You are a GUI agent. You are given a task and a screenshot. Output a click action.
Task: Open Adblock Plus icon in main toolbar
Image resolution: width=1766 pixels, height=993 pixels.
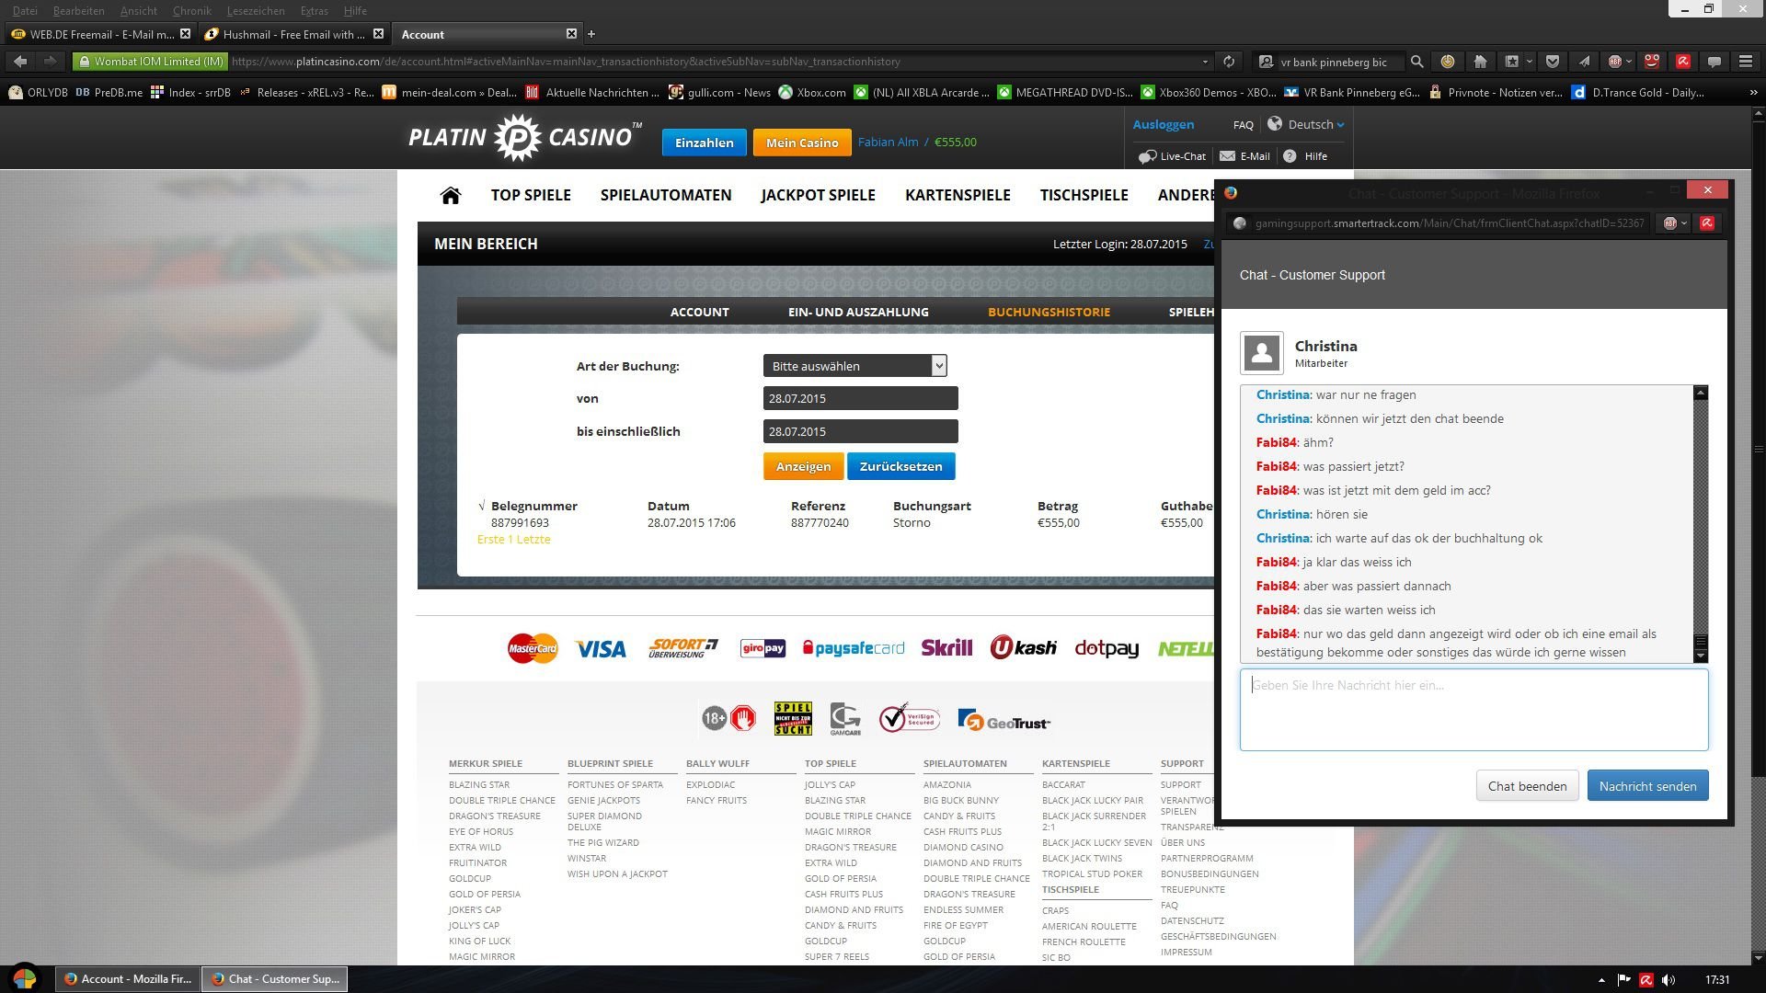1614,62
